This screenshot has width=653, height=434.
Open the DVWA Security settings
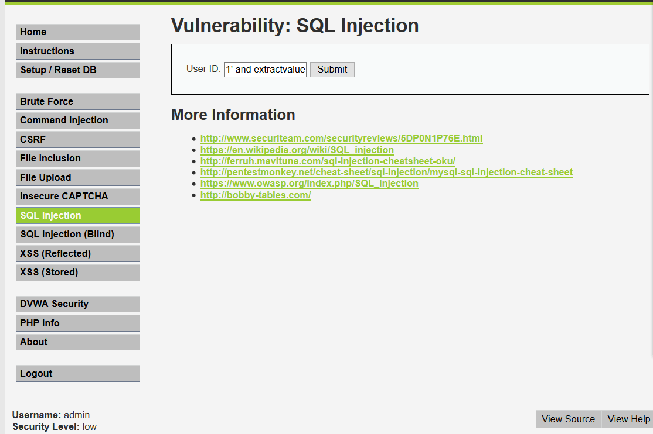(78, 304)
